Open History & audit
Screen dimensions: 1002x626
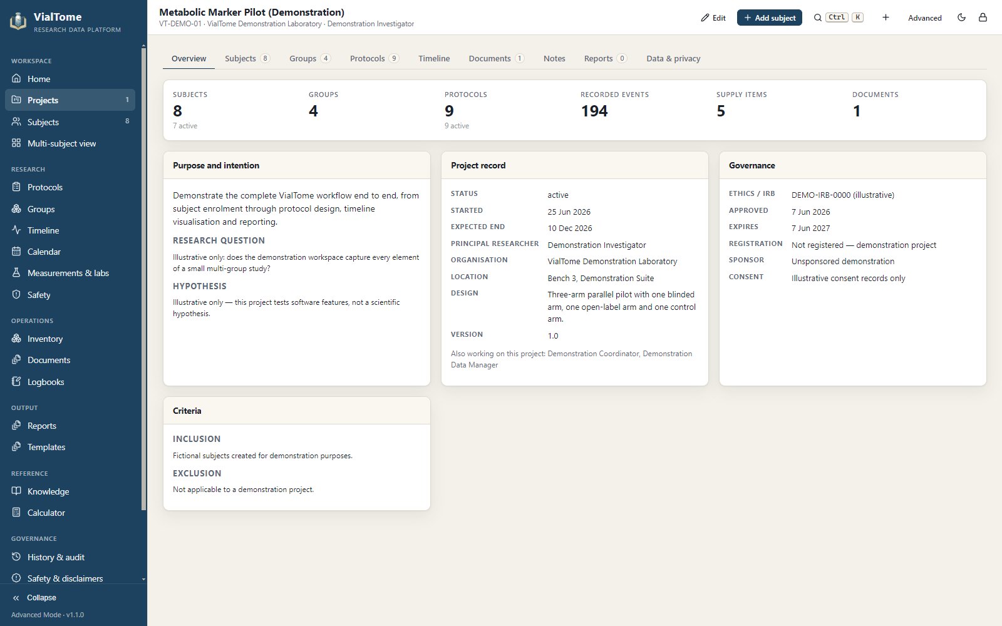70,557
